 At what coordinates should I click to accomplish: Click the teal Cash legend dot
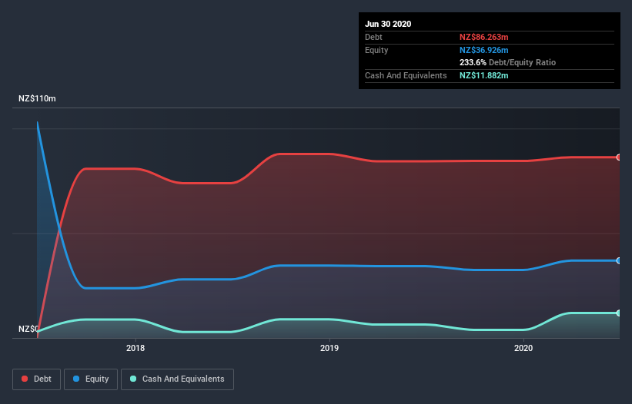[133, 379]
